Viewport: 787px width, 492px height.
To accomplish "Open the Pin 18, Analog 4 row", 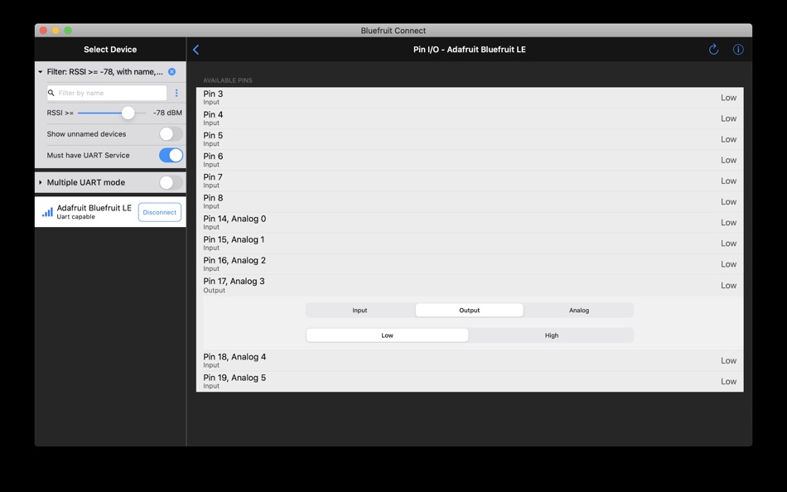I will pos(470,361).
